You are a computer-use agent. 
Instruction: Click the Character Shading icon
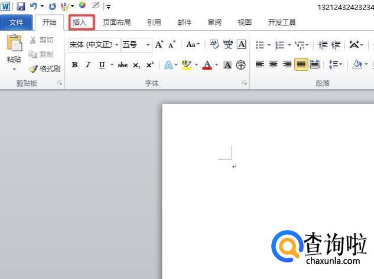(227, 65)
